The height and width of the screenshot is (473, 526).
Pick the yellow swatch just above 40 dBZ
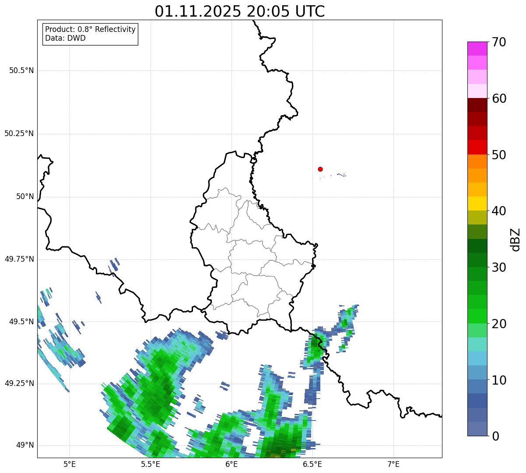(477, 203)
